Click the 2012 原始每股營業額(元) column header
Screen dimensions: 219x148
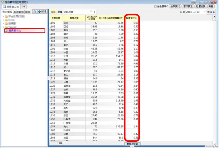(x=111, y=18)
